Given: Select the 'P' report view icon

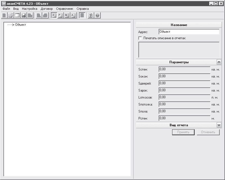Looking at the screenshot, I should coord(60,15).
